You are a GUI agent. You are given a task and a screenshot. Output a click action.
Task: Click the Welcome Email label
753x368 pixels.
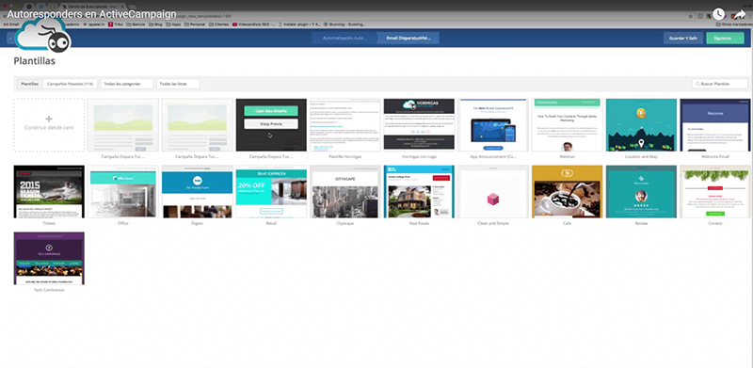click(x=715, y=156)
